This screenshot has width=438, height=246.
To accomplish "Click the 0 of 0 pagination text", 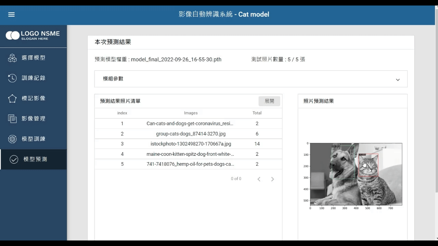I will pyautogui.click(x=236, y=179).
